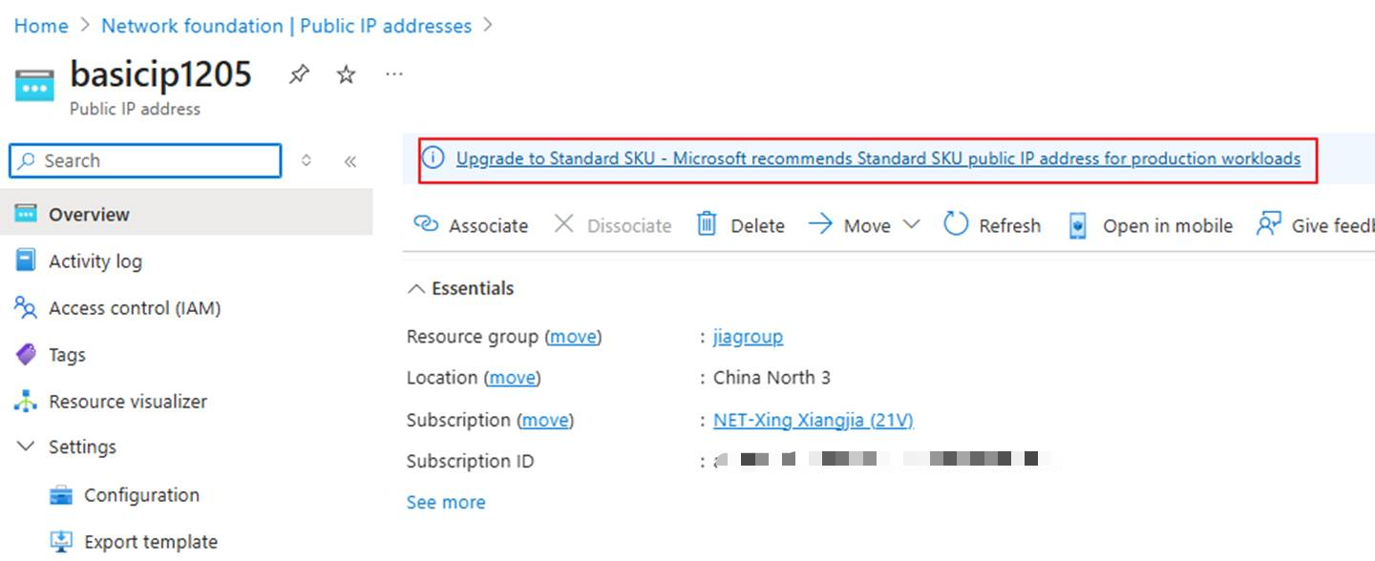
Task: Click the Give feedback icon
Action: click(1269, 224)
